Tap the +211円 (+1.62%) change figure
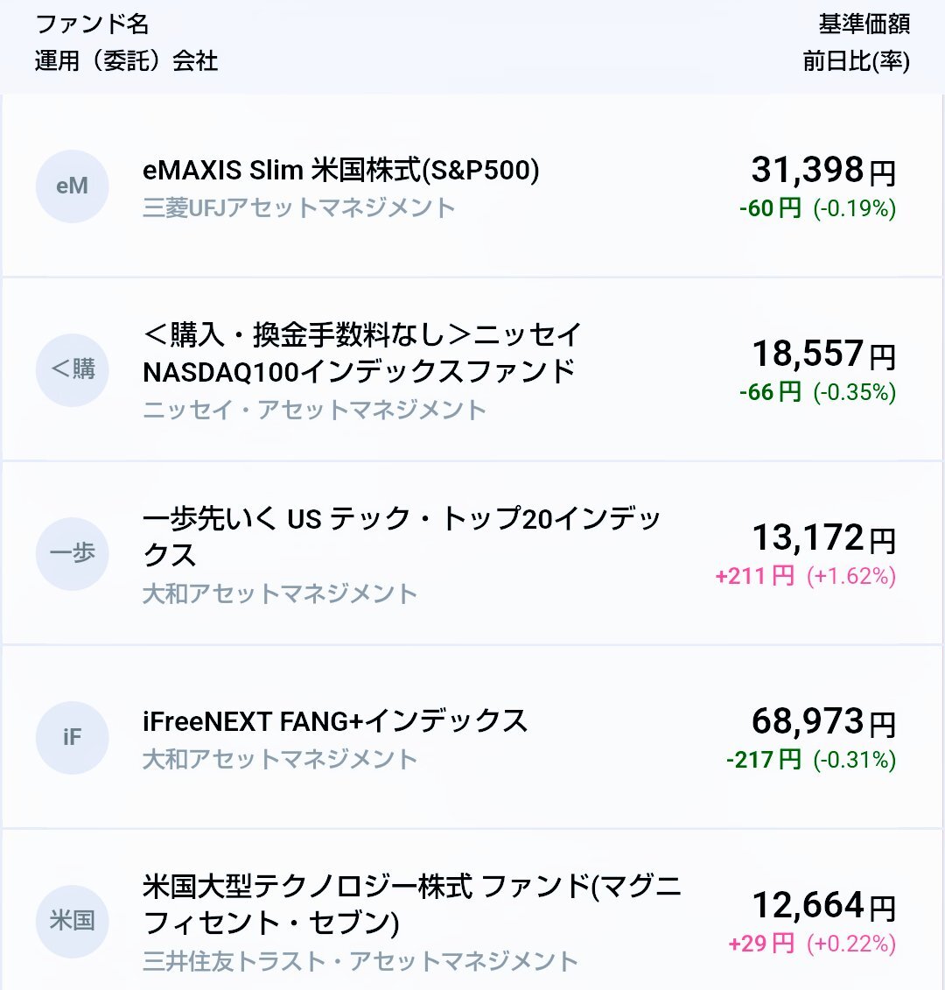 [806, 576]
